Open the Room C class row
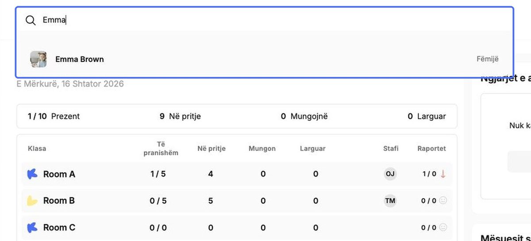 (x=237, y=227)
